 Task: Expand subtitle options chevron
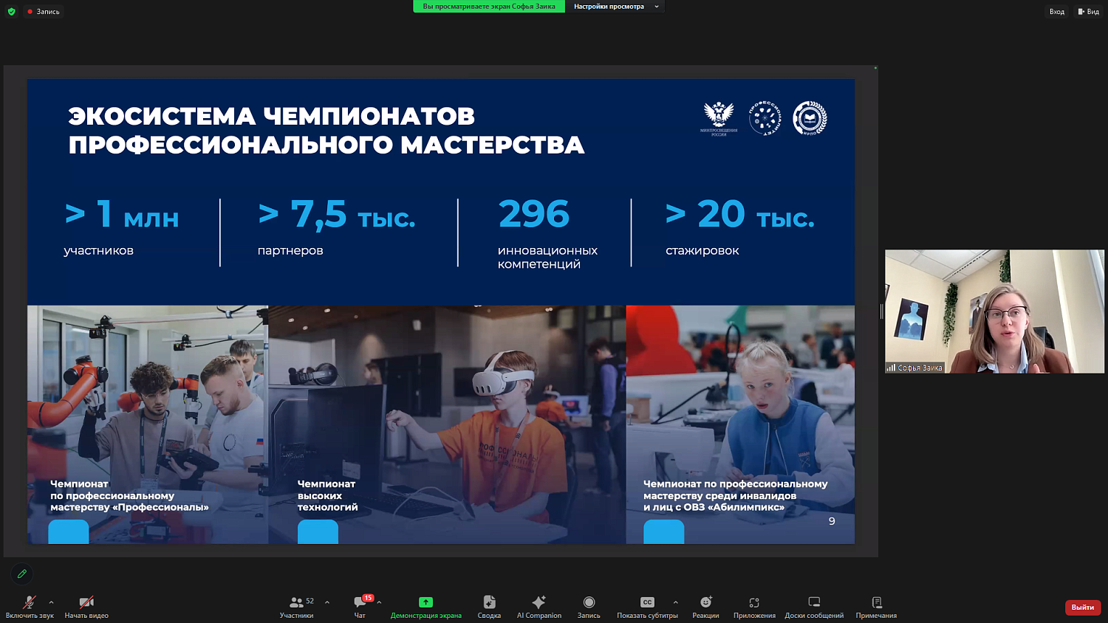674,602
